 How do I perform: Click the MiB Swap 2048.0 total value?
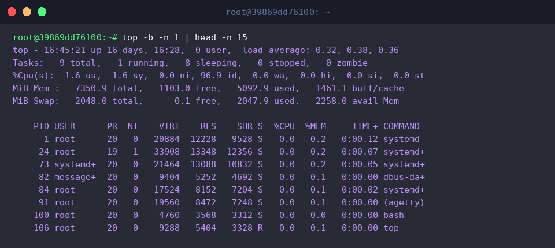click(x=109, y=101)
